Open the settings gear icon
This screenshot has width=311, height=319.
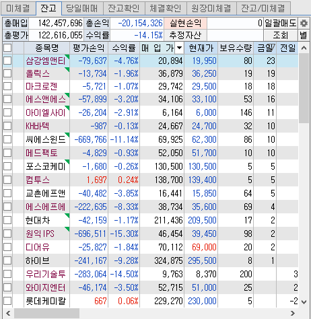(304, 23)
